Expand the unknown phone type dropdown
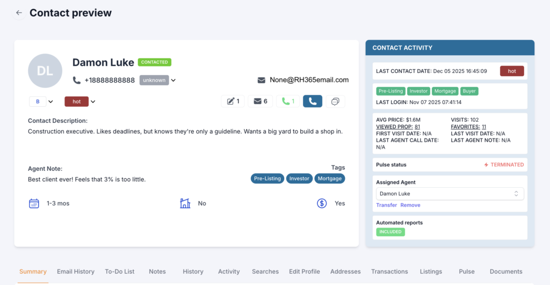The width and height of the screenshot is (550, 285). [173, 81]
